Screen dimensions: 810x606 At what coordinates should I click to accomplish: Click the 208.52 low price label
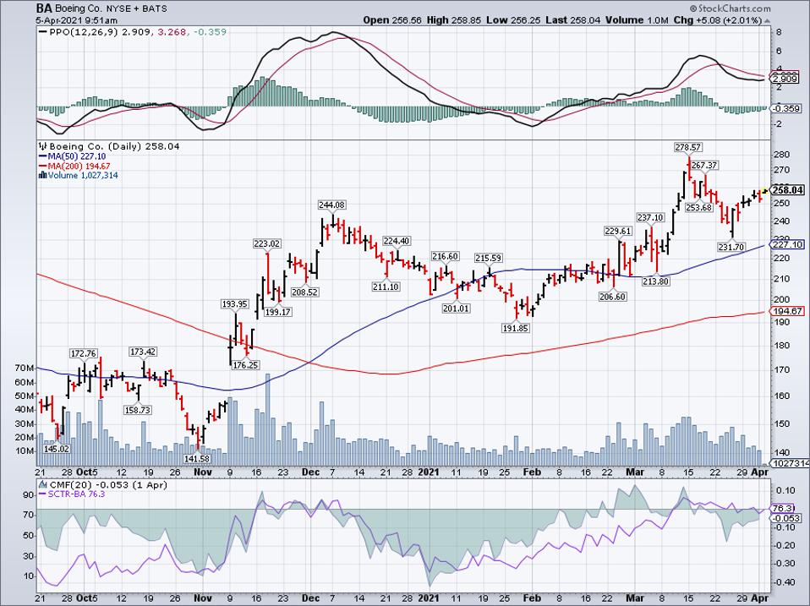[304, 292]
